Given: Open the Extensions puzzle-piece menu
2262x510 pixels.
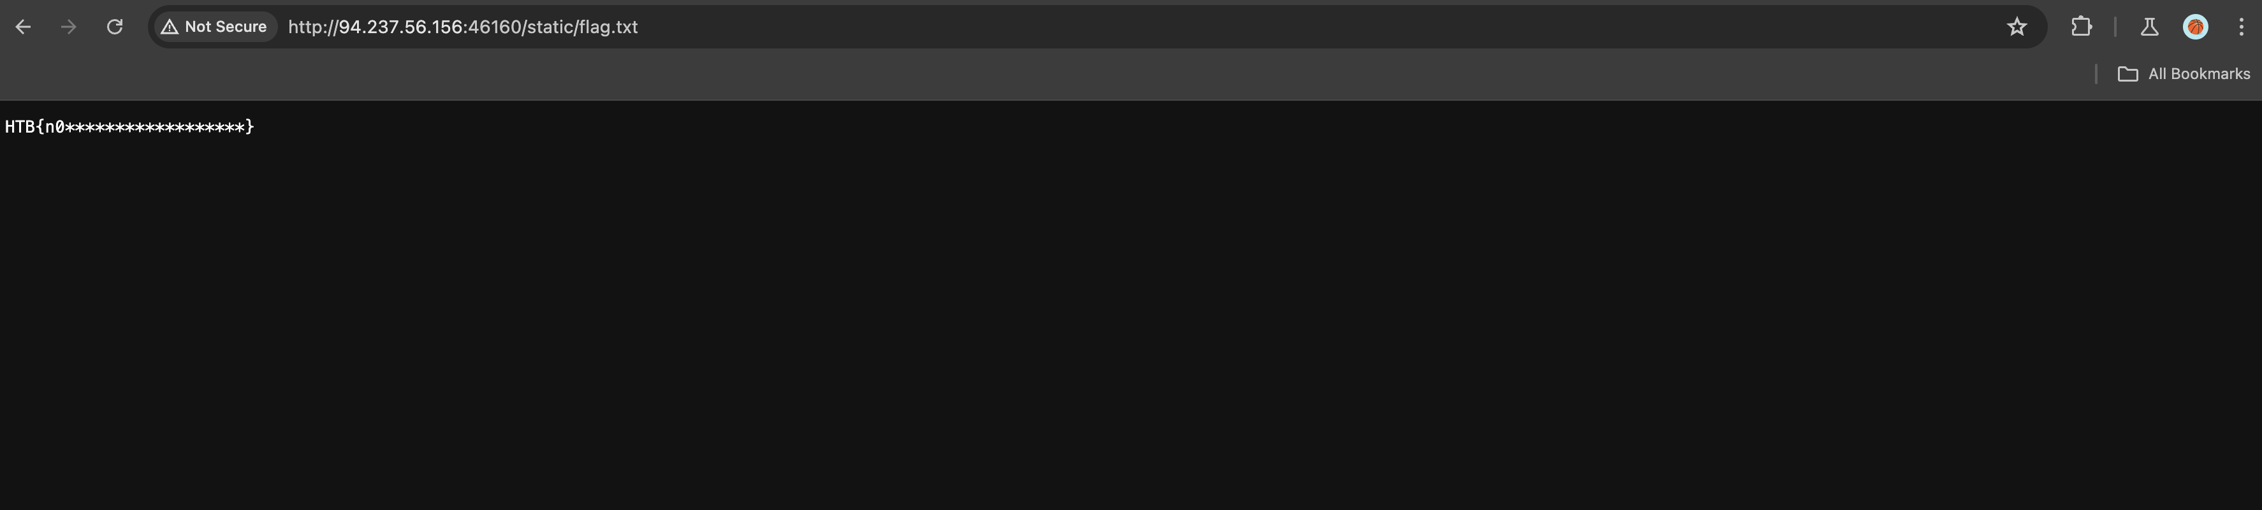Looking at the screenshot, I should [2081, 27].
